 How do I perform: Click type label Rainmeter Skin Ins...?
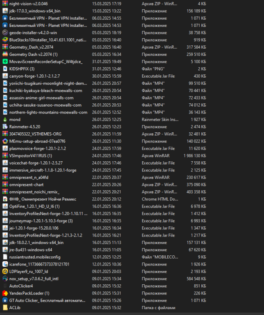click(160, 120)
